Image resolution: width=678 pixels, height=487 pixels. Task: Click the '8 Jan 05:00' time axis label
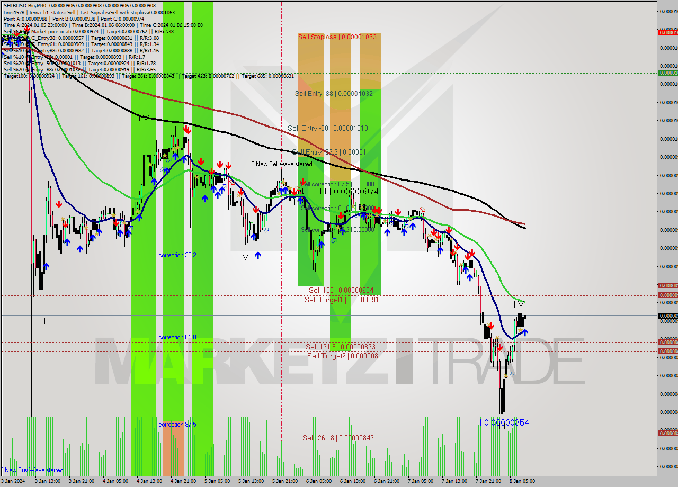click(522, 481)
